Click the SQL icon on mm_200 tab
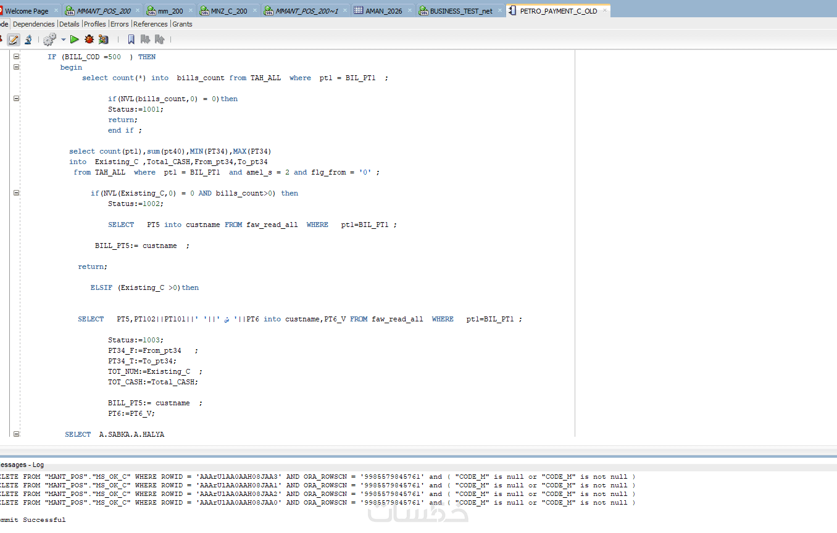This screenshot has width=837, height=533. (x=151, y=10)
